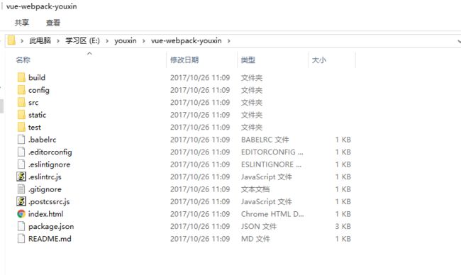Click the .eslintrc.js JavaScript file icon
The image size is (461, 275).
[x=21, y=176]
